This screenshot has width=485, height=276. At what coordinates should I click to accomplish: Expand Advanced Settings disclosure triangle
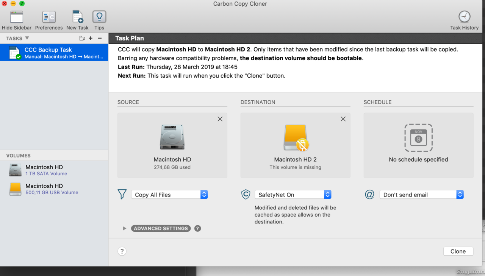124,228
